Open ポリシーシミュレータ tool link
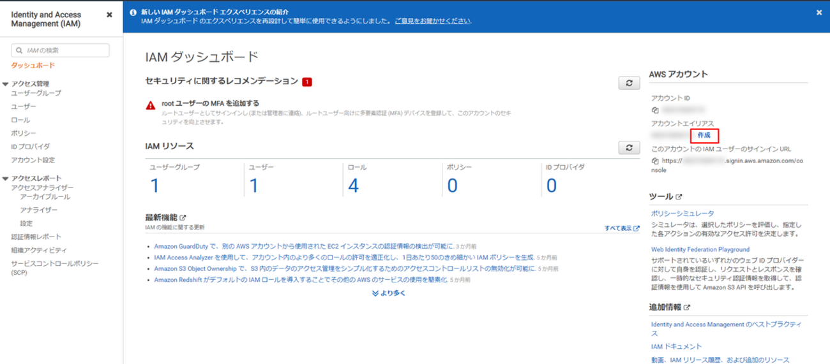This screenshot has width=830, height=364. coord(683,214)
